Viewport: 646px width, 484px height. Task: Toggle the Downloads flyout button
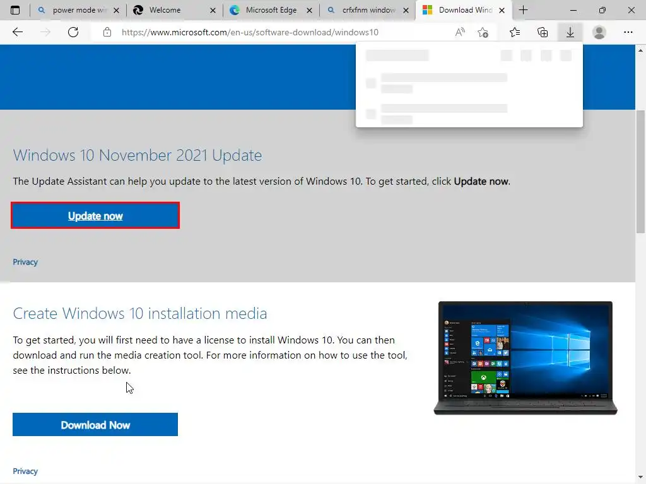(x=570, y=32)
